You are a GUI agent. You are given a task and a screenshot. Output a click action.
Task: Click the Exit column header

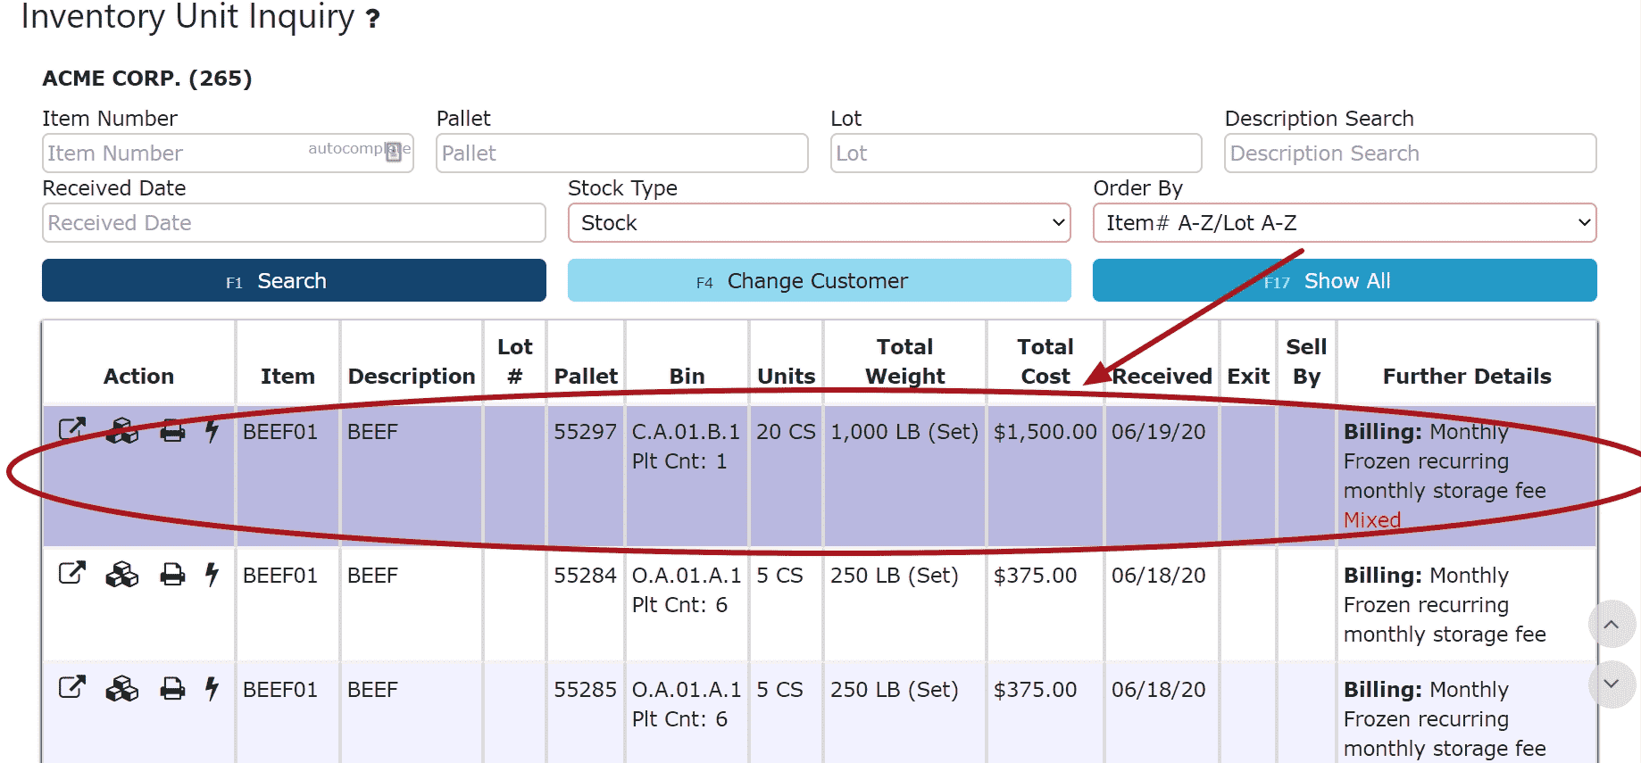coord(1248,377)
